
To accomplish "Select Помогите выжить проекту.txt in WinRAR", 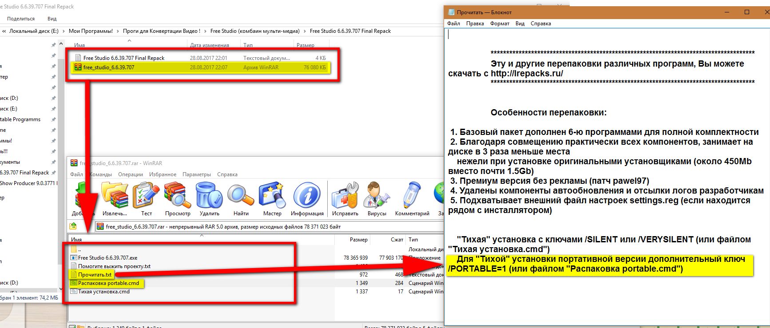I will coord(114,266).
